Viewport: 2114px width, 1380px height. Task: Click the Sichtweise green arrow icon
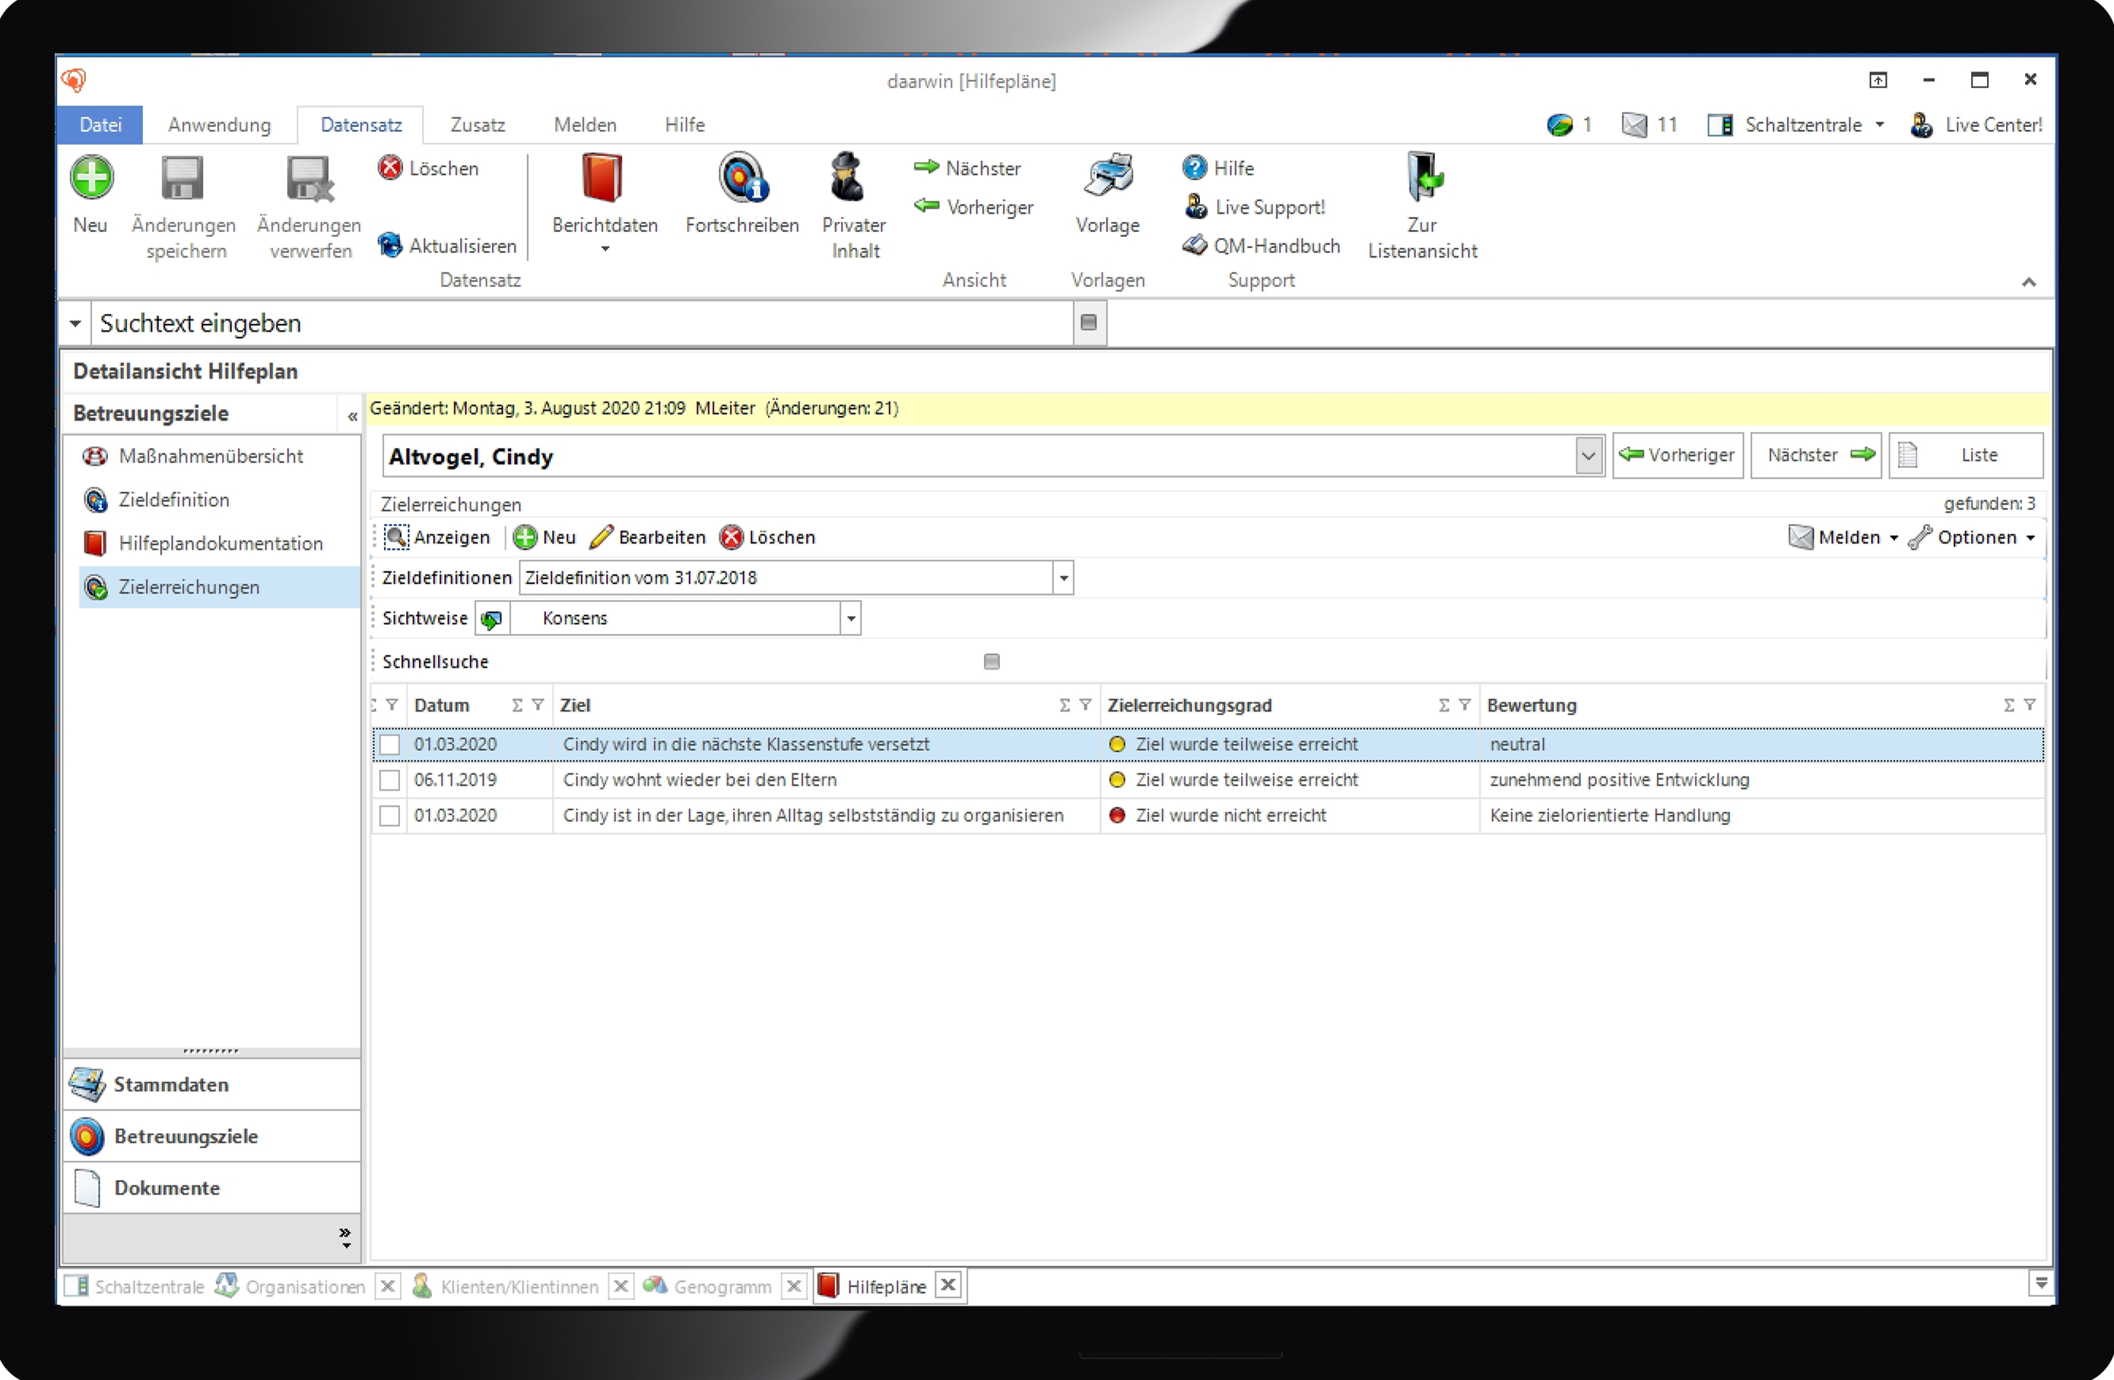click(491, 619)
